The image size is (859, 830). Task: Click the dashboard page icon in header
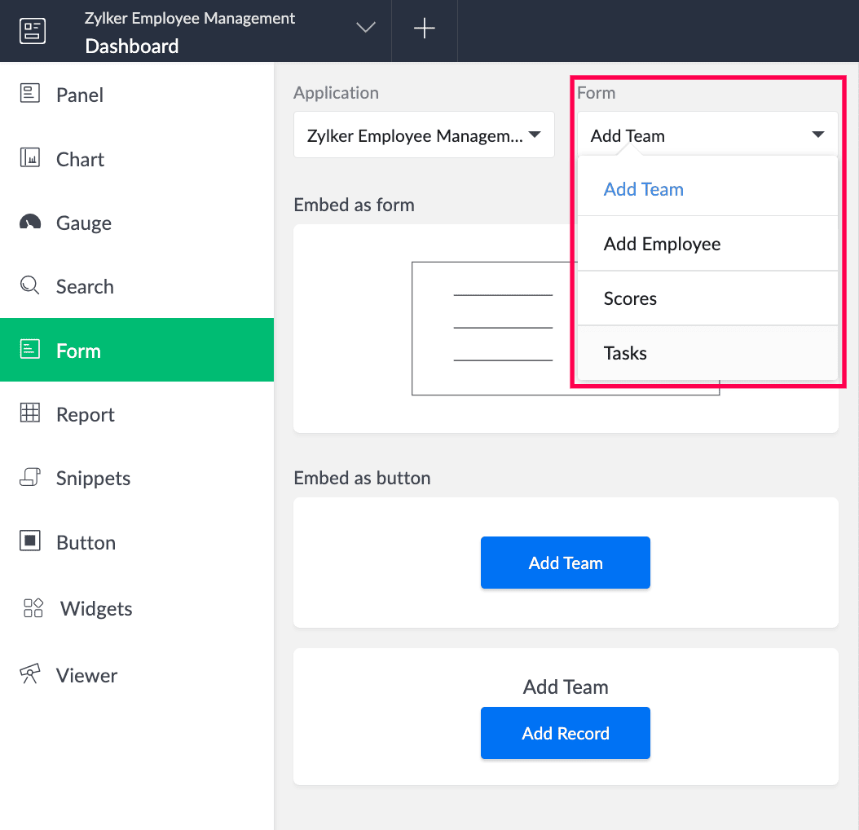(x=33, y=31)
